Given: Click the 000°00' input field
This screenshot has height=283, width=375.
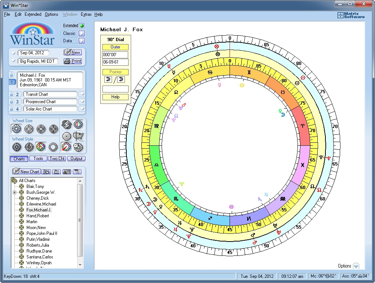Looking at the screenshot, I should coord(115,55).
